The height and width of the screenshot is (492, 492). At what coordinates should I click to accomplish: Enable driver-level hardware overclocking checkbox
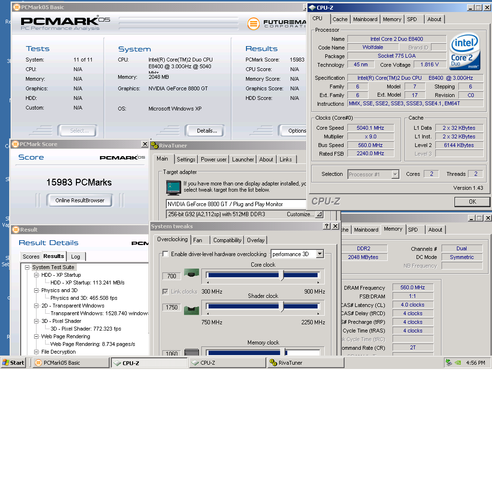[166, 254]
